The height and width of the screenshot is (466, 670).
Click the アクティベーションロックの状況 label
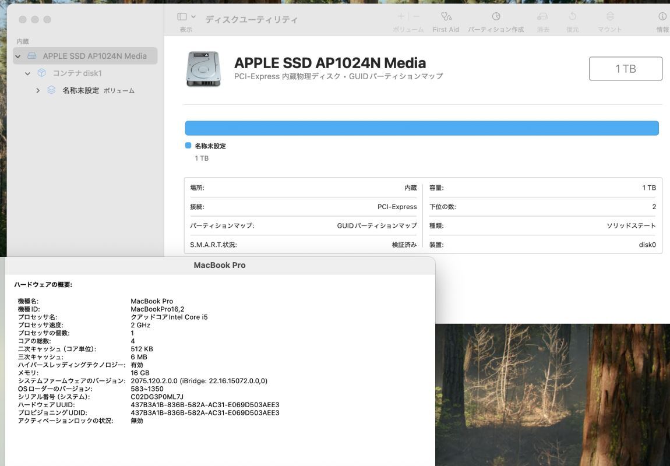pyautogui.click(x=65, y=421)
